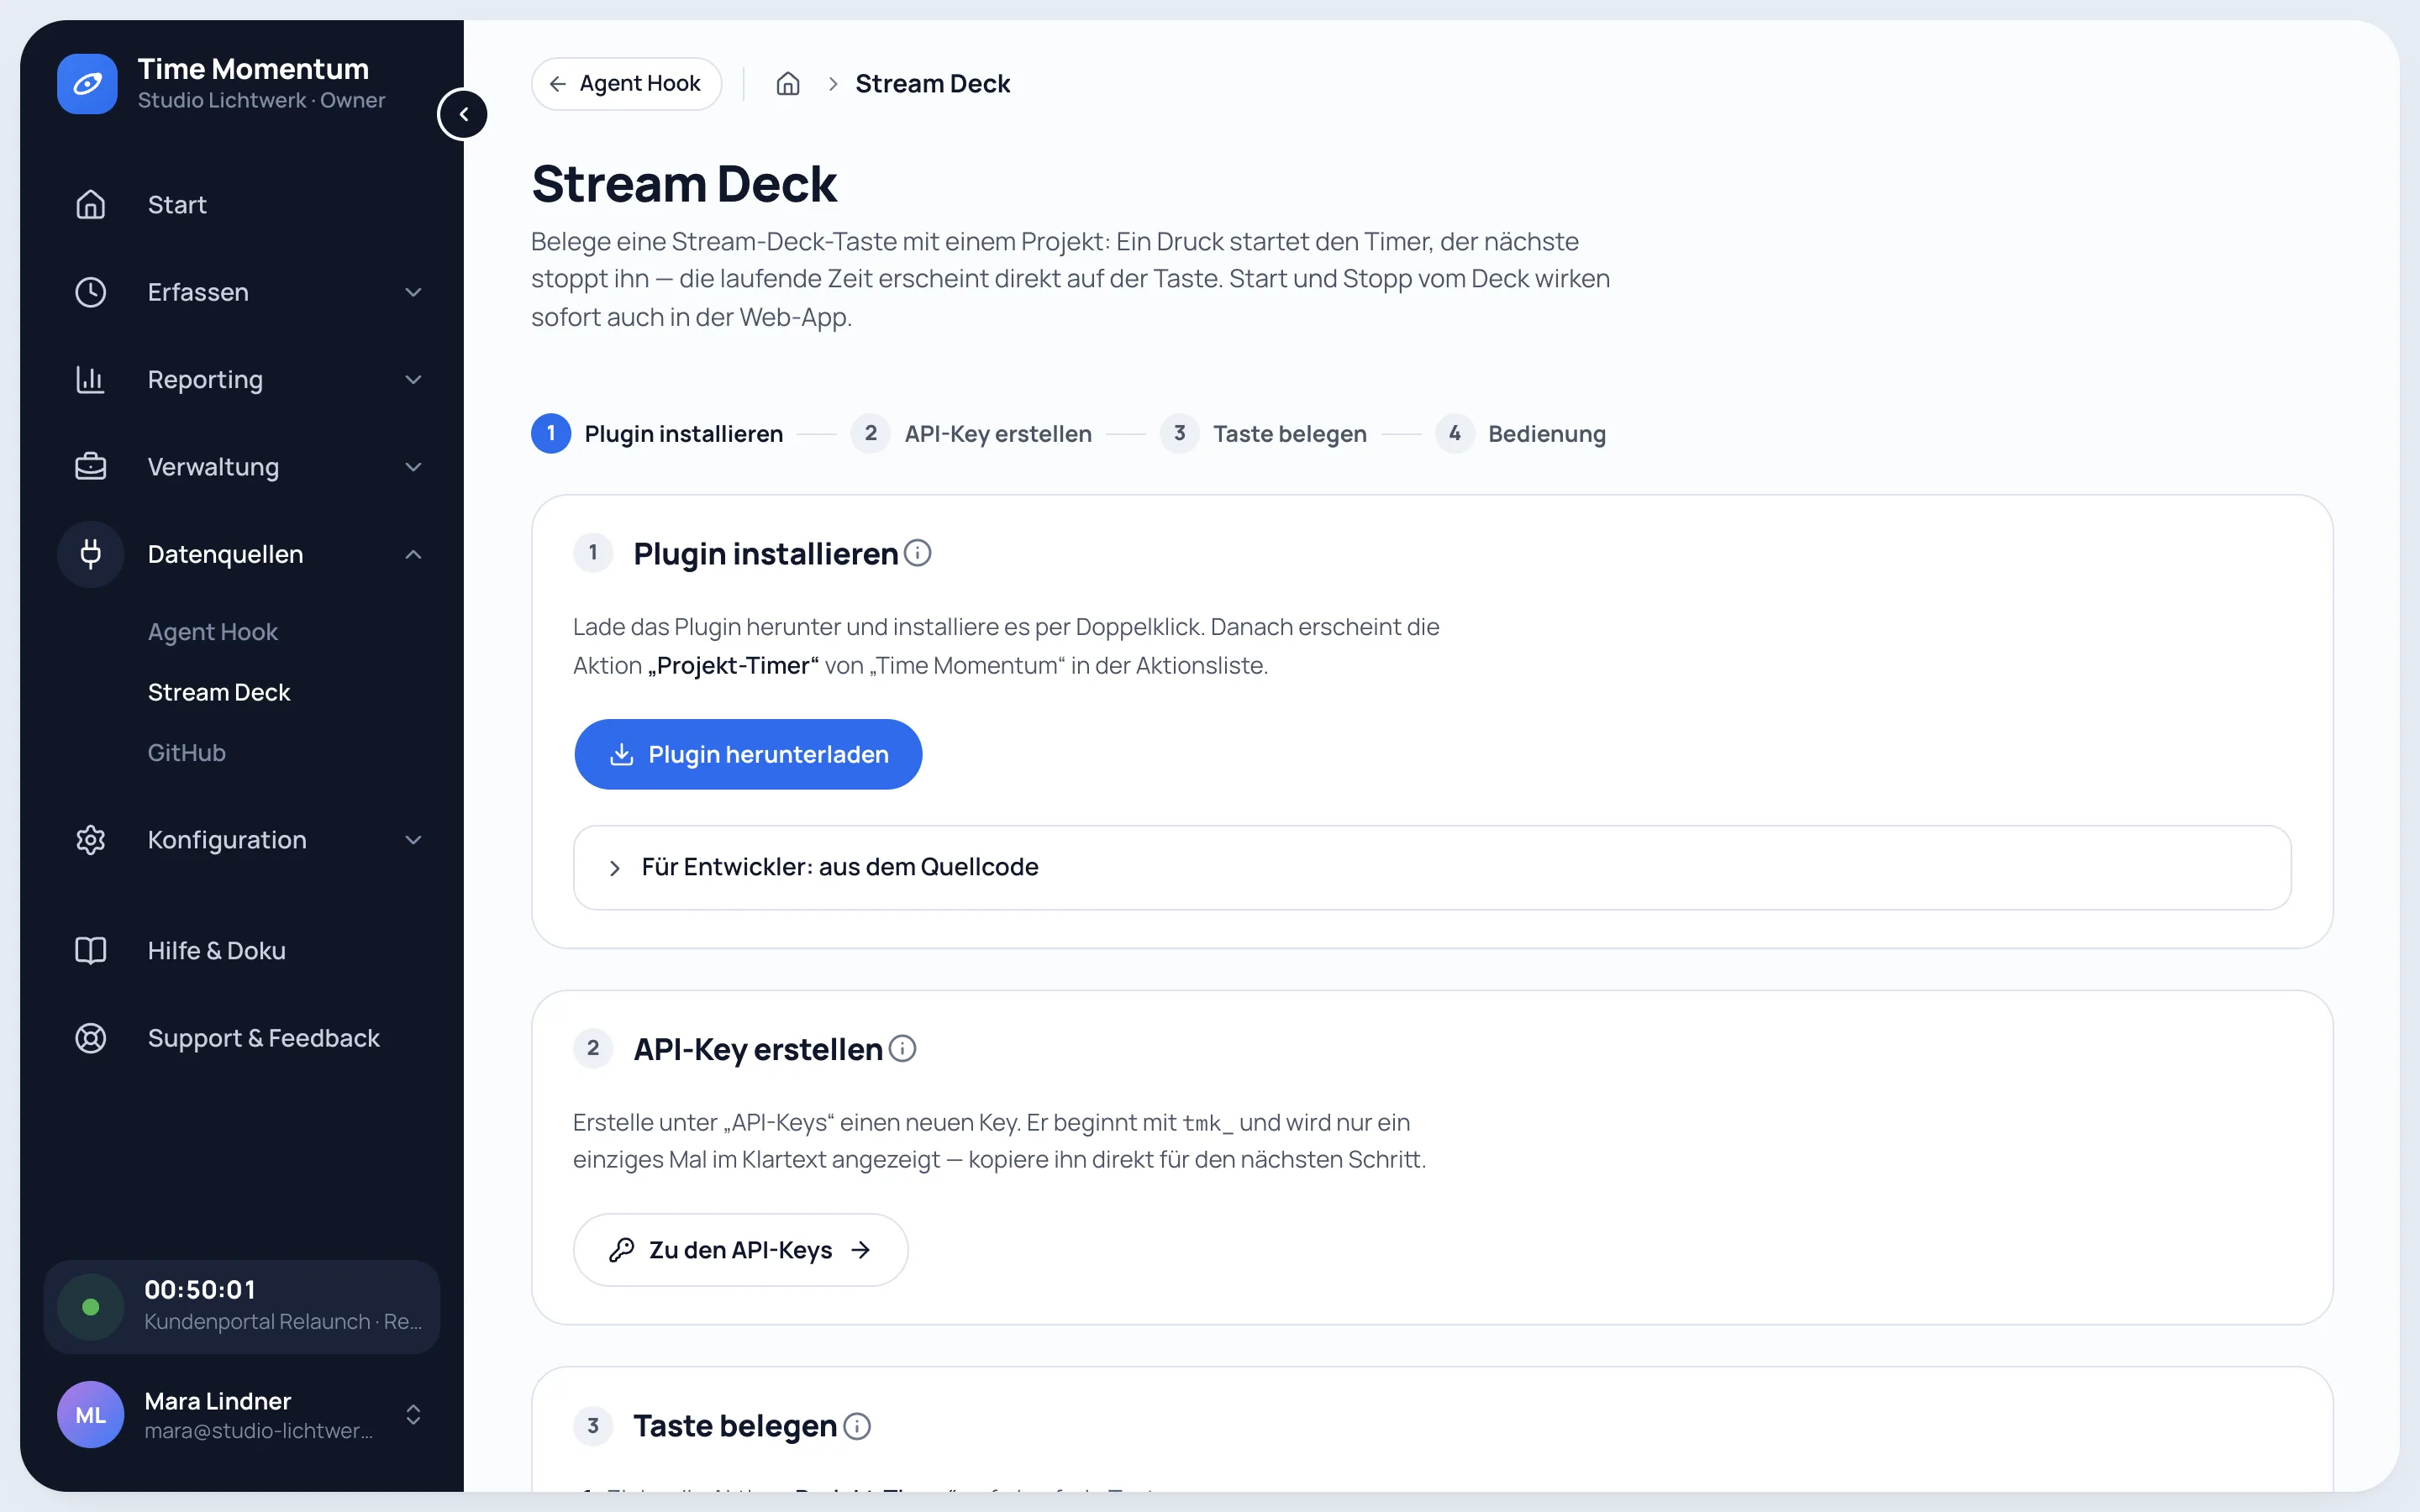Viewport: 2420px width, 1512px height.
Task: Collapse the Datenquellen menu chevron
Action: 413,554
